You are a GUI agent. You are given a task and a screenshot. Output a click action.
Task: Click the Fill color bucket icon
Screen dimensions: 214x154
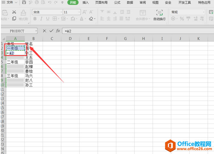(73, 19)
